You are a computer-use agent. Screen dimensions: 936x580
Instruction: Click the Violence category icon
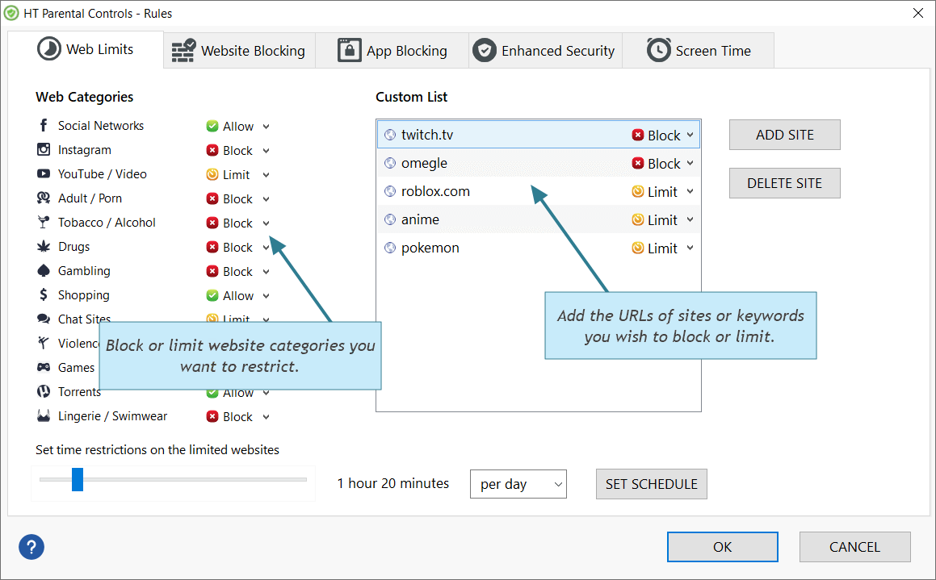[x=43, y=343]
